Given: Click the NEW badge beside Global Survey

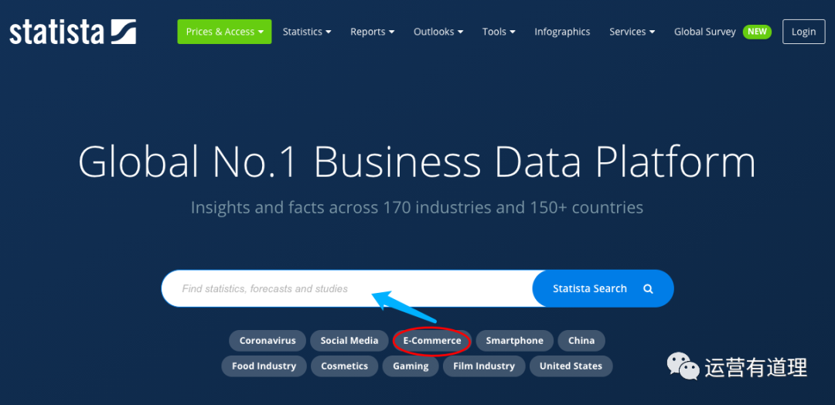Looking at the screenshot, I should pos(757,32).
